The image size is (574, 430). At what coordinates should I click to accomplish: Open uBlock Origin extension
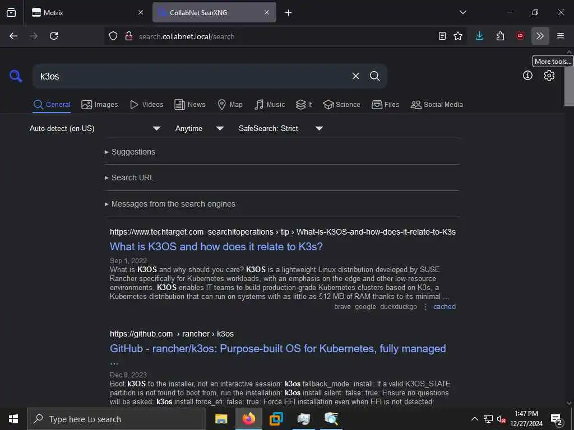(x=520, y=36)
